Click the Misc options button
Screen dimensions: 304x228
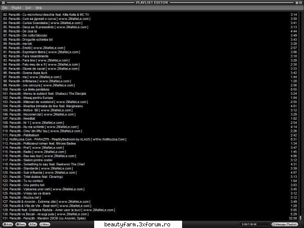[45, 224]
